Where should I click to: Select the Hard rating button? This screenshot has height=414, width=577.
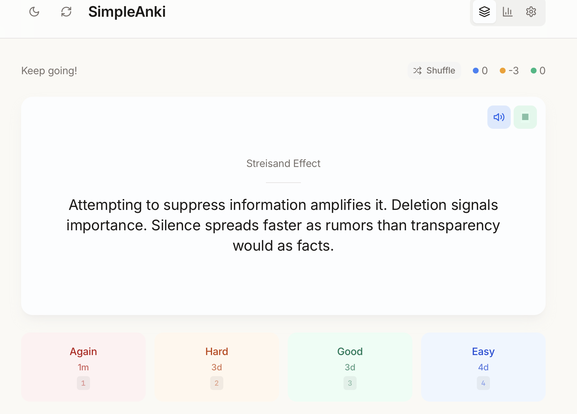click(216, 367)
